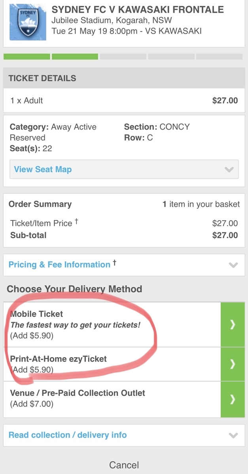Tap the event title Sydney FC v Kawasaki Frontale

[138, 10]
